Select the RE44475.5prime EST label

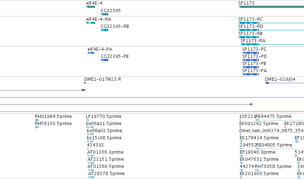(274, 116)
